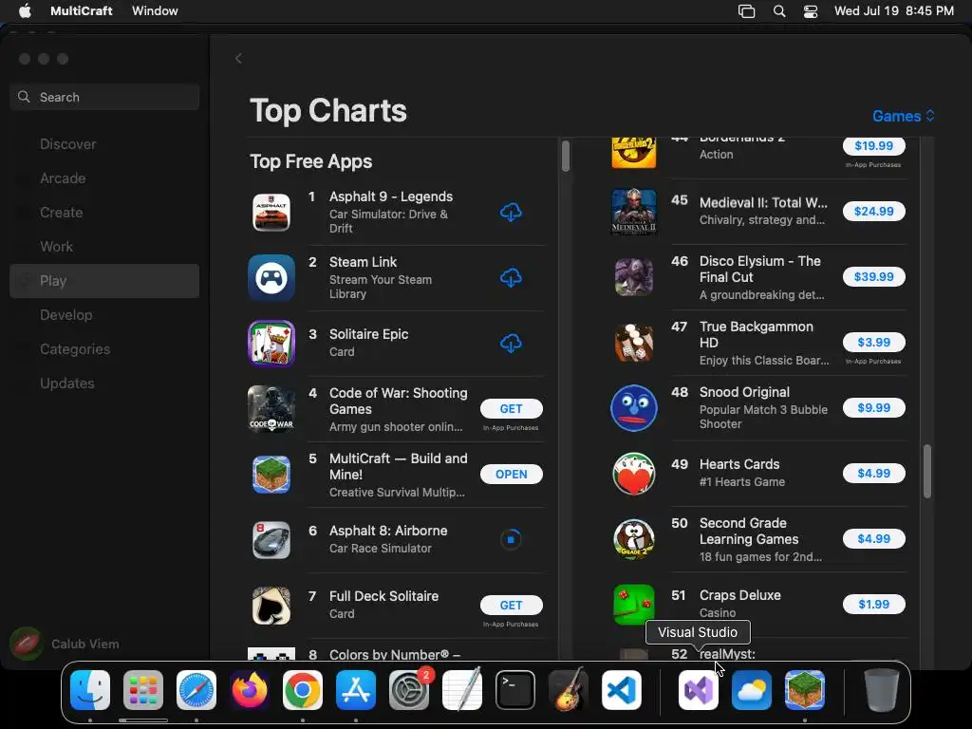The image size is (972, 729).
Task: Open the Second Grade Learning Games owl icon
Action: click(633, 539)
